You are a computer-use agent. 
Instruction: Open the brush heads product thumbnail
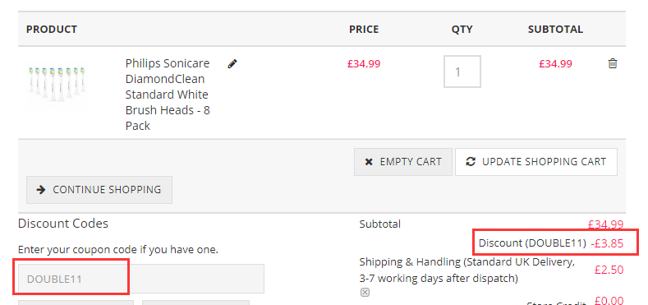57,83
